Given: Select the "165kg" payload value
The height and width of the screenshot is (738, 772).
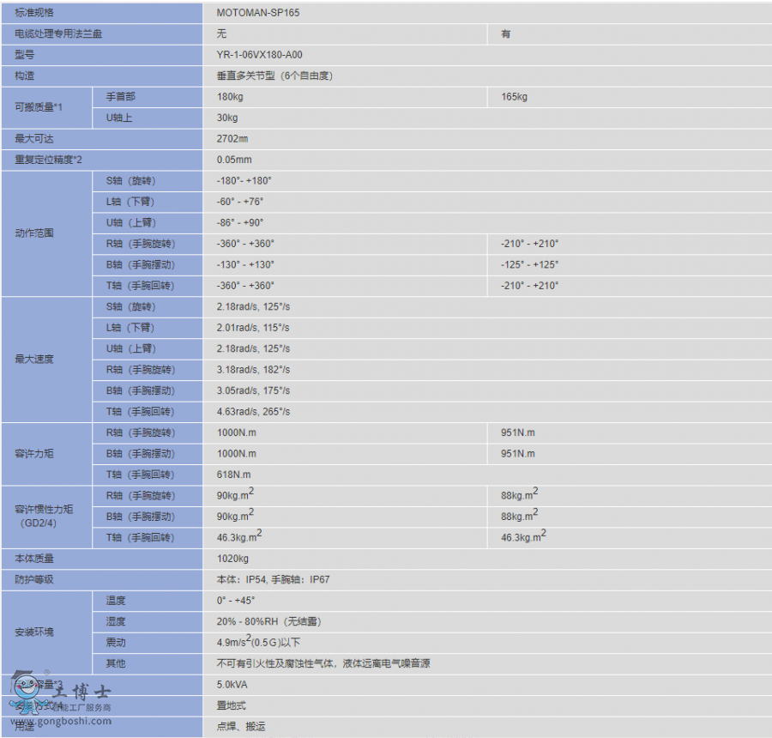Looking at the screenshot, I should click(514, 97).
